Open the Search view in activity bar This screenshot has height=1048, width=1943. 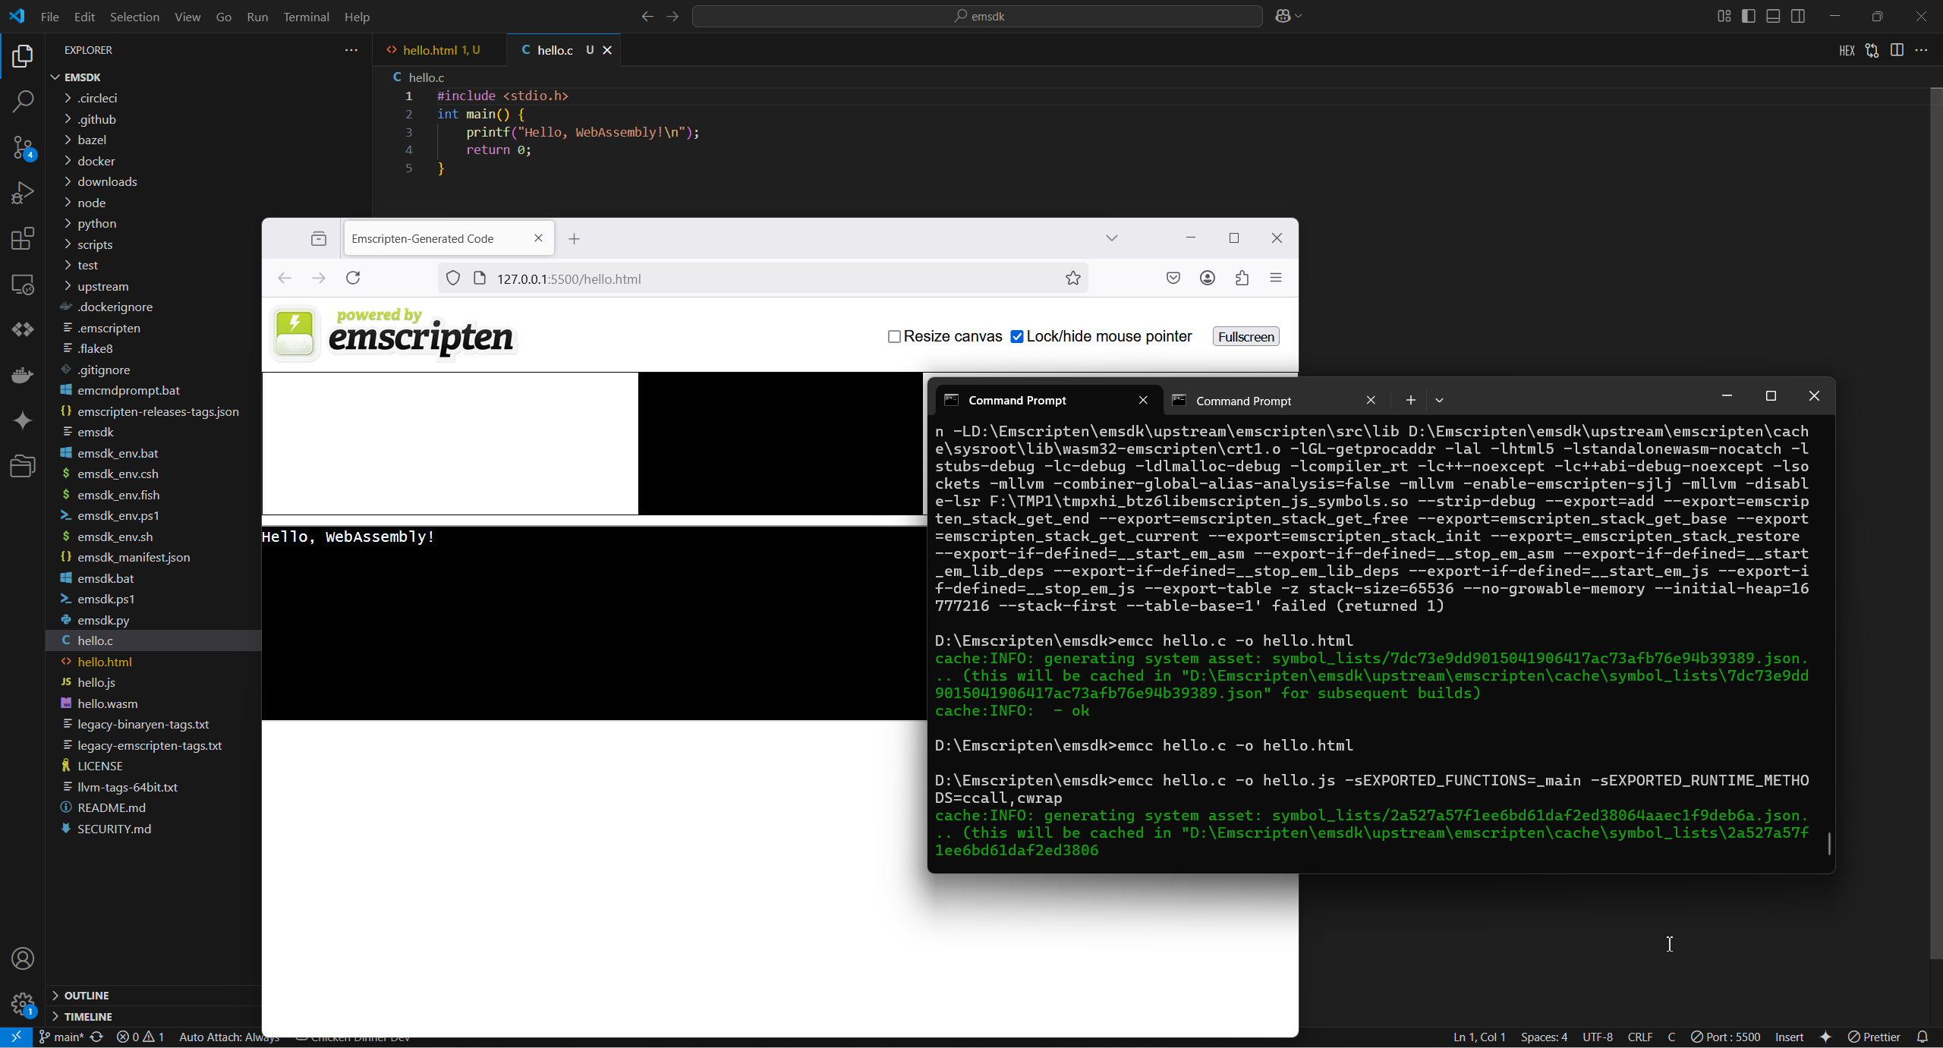tap(23, 101)
